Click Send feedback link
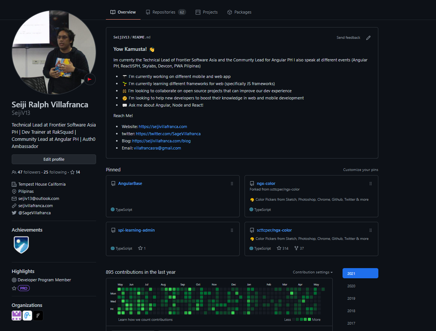 (x=348, y=38)
